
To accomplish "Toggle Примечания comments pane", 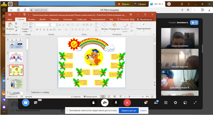I will click(x=90, y=97).
